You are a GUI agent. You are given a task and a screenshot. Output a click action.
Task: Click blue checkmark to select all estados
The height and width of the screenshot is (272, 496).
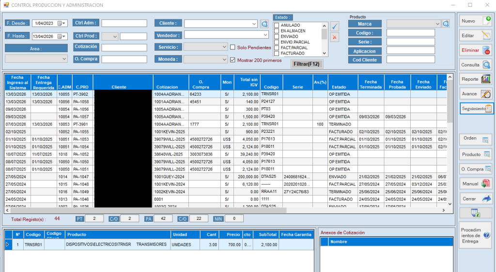tap(335, 26)
